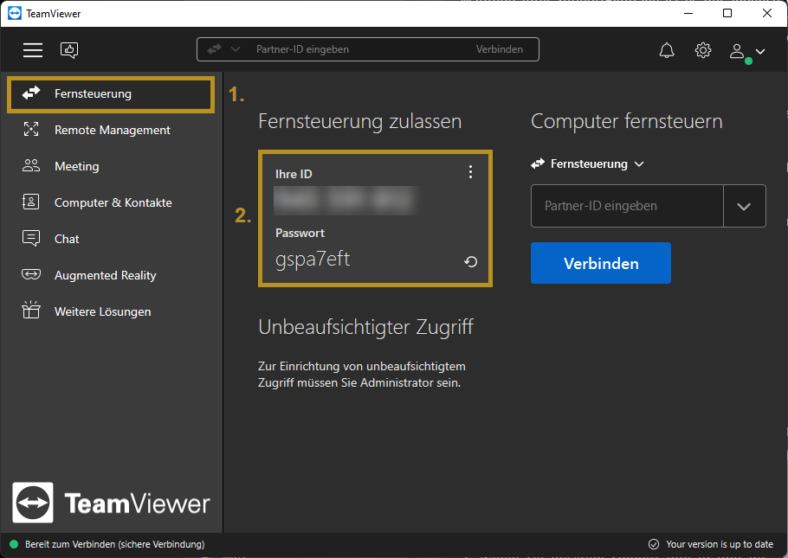Click the blurred Ihre ID number
The width and height of the screenshot is (788, 558).
coord(346,200)
